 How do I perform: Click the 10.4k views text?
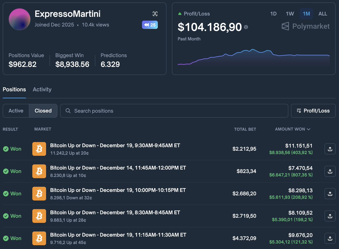95,25
